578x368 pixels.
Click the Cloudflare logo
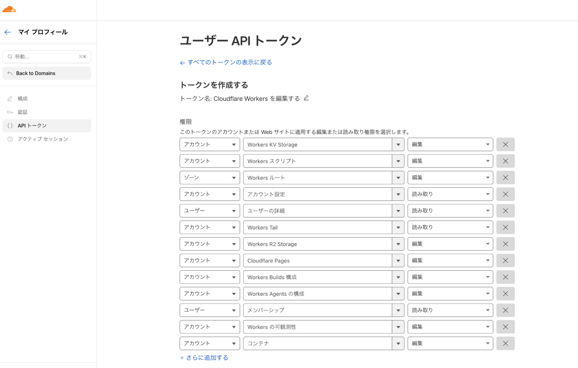(9, 10)
